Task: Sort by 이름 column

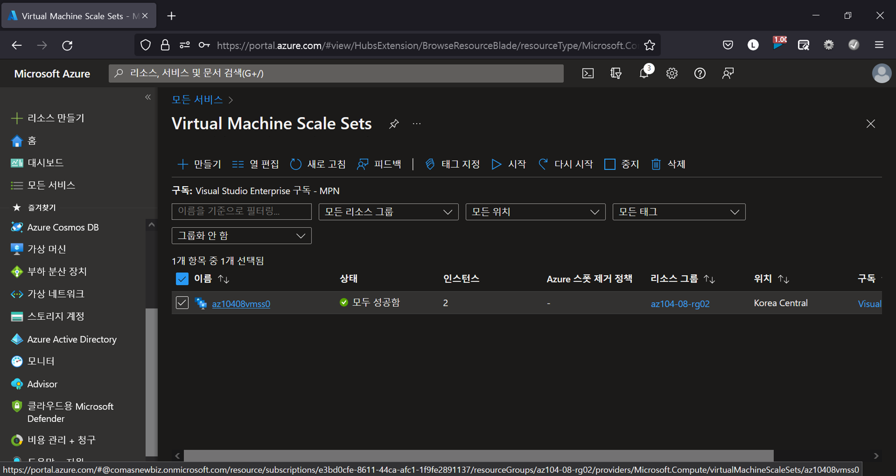Action: (211, 279)
